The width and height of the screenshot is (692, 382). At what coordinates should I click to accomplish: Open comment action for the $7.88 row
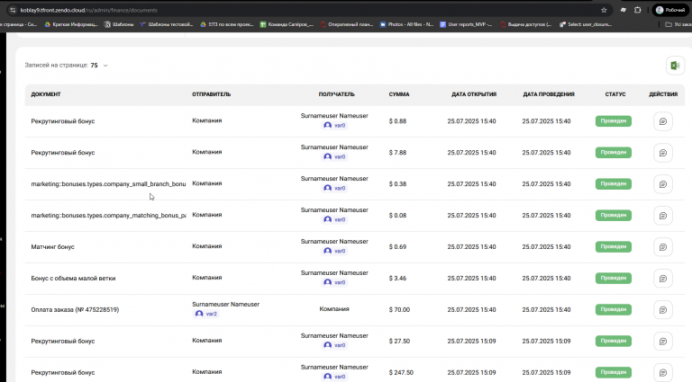(x=663, y=153)
